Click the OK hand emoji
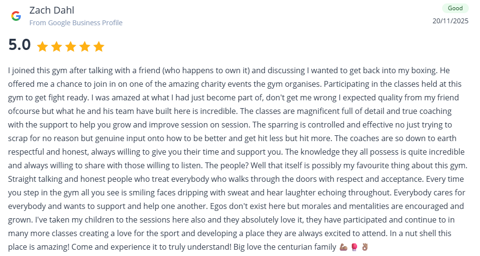 pos(365,247)
